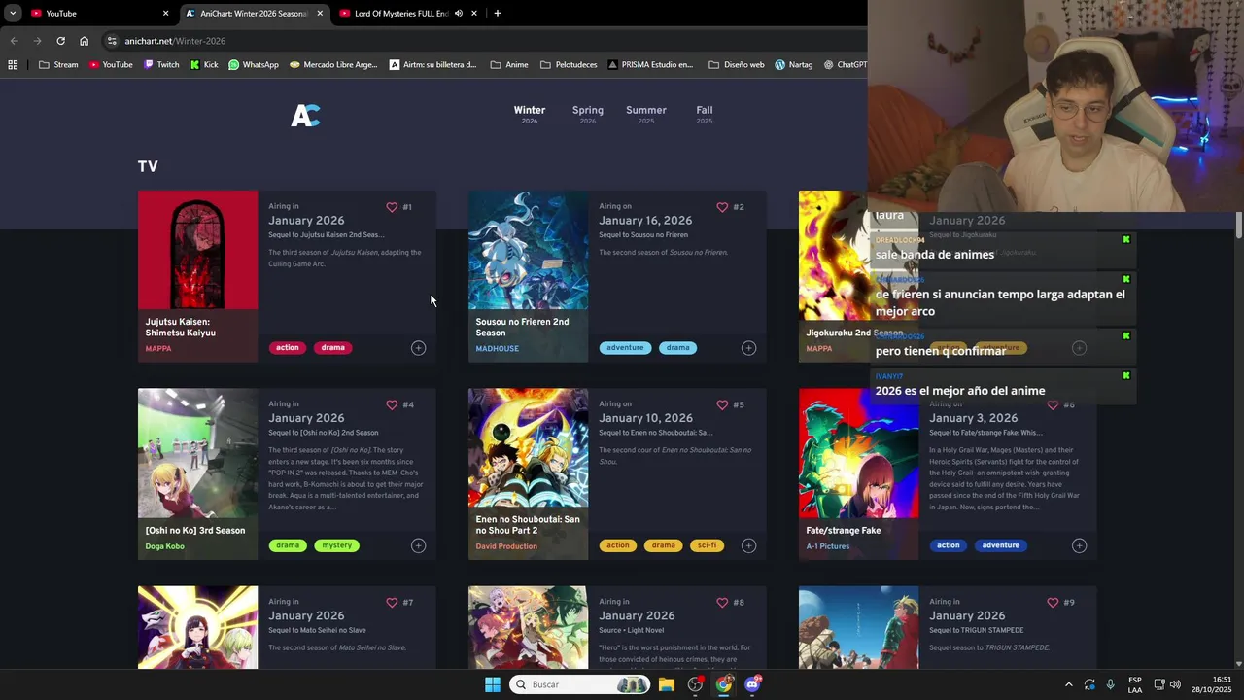Open Lord Of Mysteries browser tab
Image resolution: width=1244 pixels, height=700 pixels.
[406, 14]
